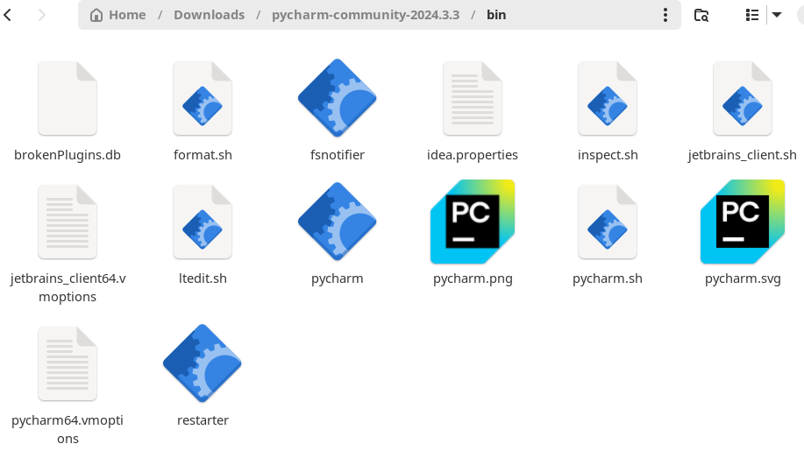Image resolution: width=804 pixels, height=458 pixels.
Task: Expand the view options dropdown arrow
Action: pyautogui.click(x=777, y=15)
